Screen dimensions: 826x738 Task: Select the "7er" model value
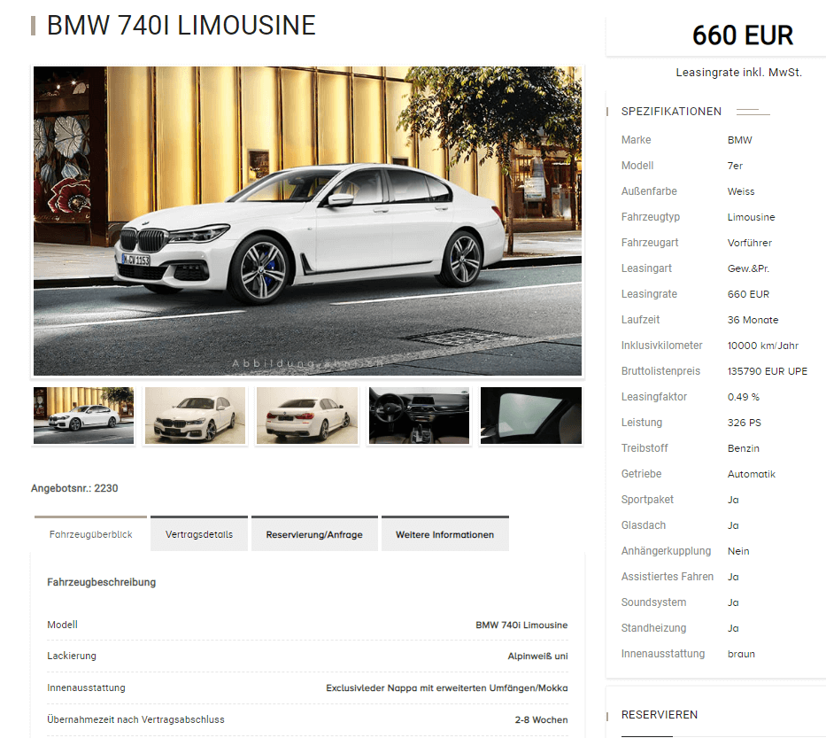click(735, 166)
